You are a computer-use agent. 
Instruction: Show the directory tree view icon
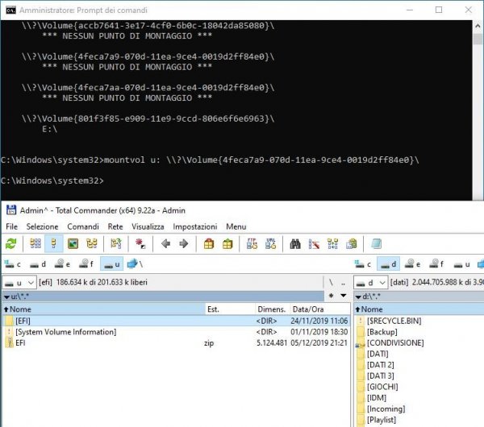coord(92,243)
